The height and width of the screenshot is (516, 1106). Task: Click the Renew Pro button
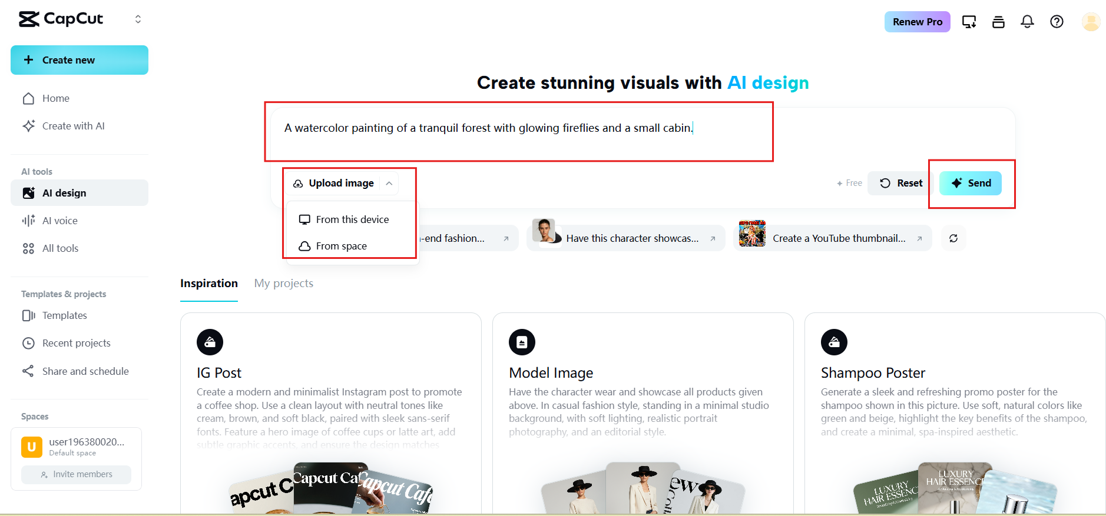coord(917,21)
